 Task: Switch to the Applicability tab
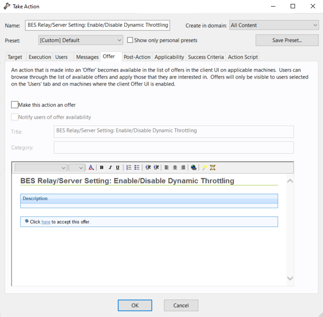pos(169,57)
